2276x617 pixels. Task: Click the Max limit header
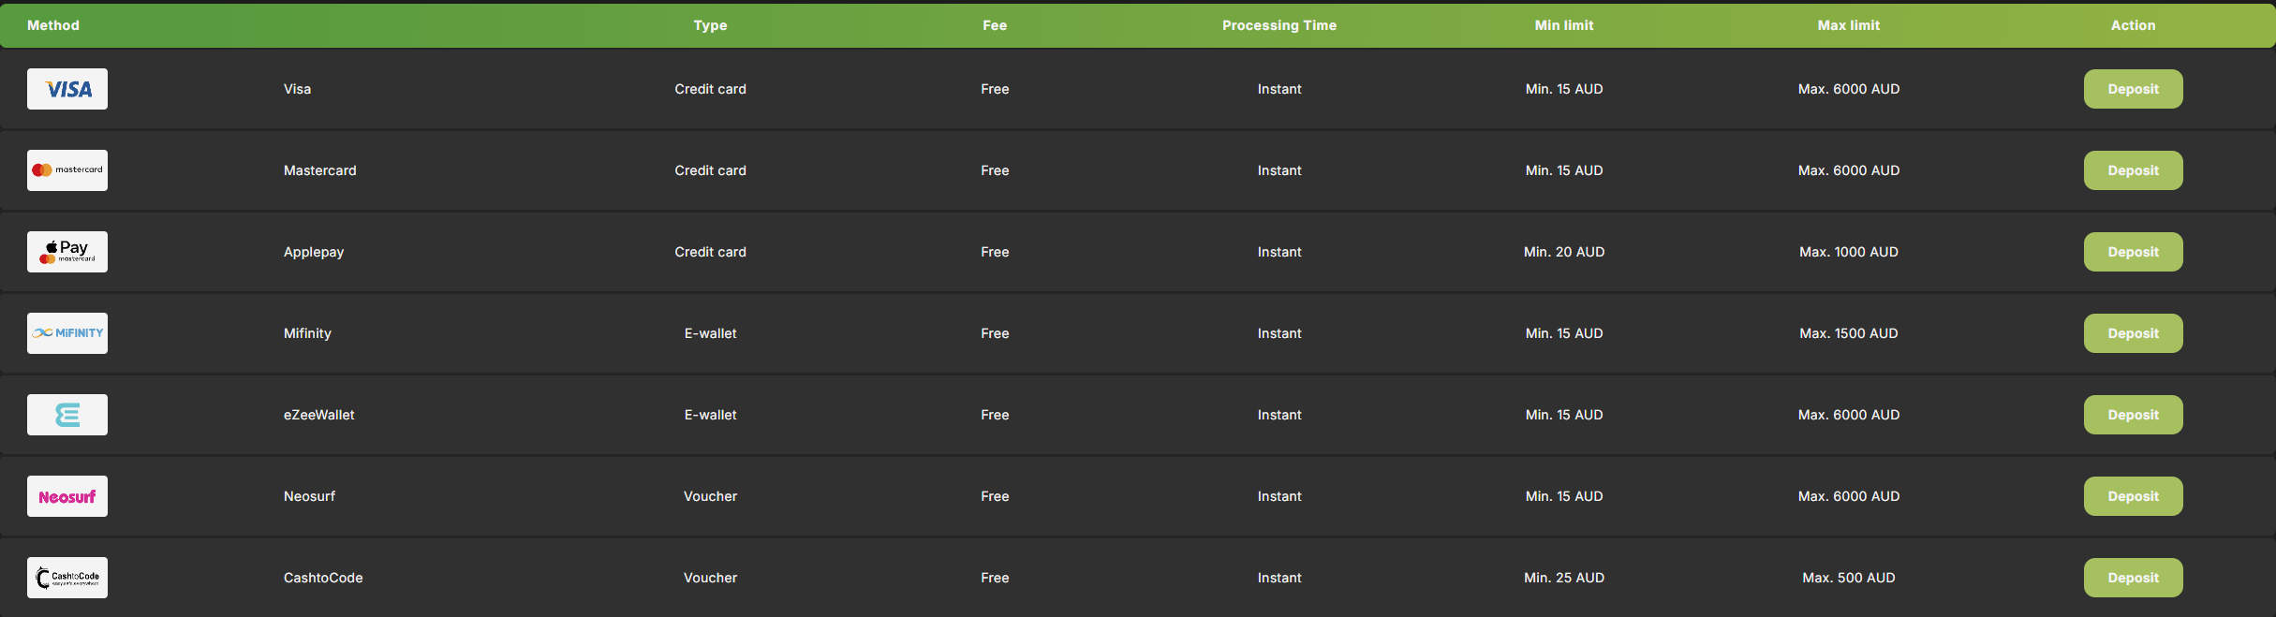pyautogui.click(x=1848, y=25)
